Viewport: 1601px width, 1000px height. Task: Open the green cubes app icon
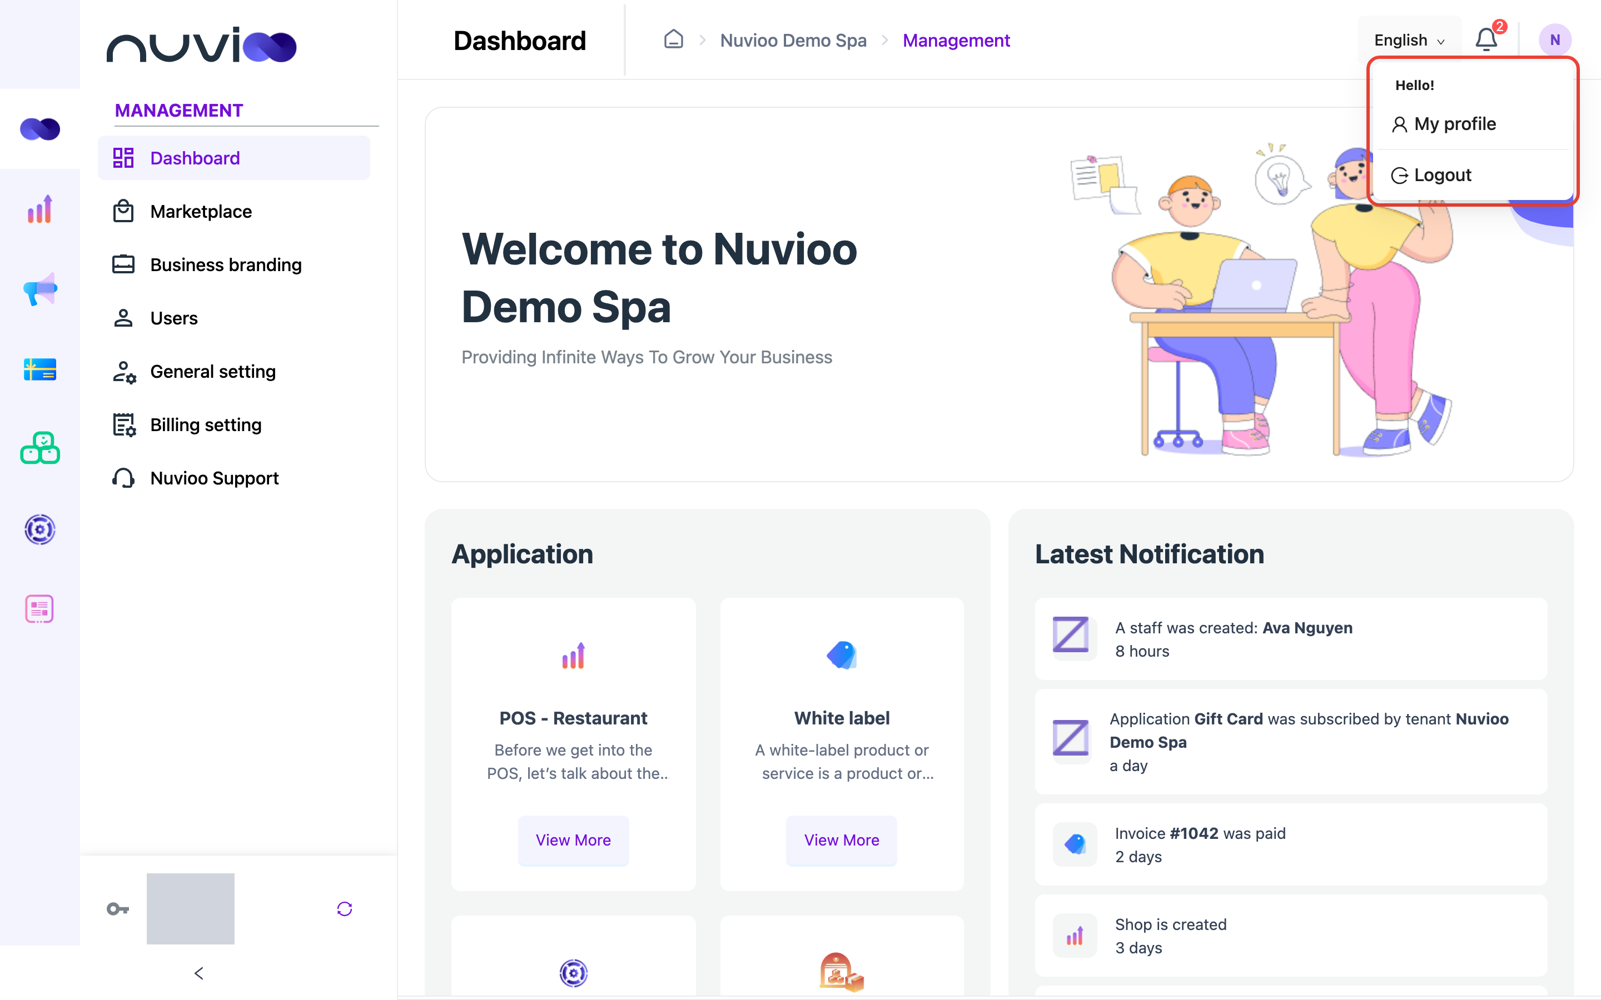coord(39,448)
